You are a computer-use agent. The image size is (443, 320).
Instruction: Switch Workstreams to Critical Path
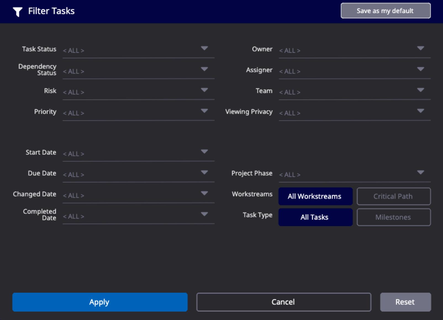pyautogui.click(x=394, y=196)
